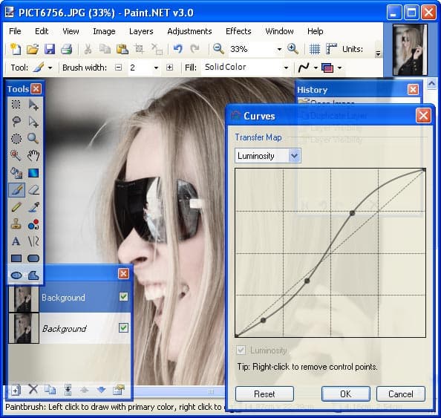
Task: Open the Adjustments menu
Action: coord(189,31)
